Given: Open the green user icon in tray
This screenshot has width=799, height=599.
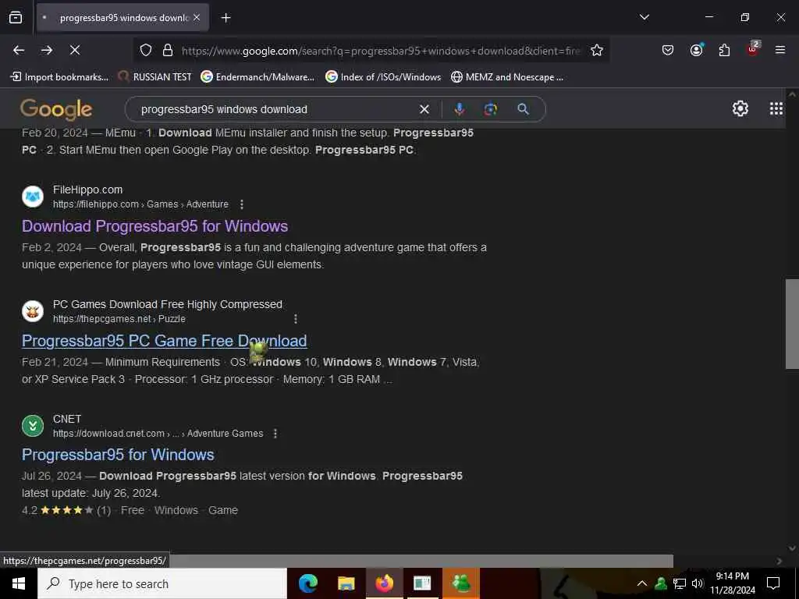Looking at the screenshot, I should [661, 583].
